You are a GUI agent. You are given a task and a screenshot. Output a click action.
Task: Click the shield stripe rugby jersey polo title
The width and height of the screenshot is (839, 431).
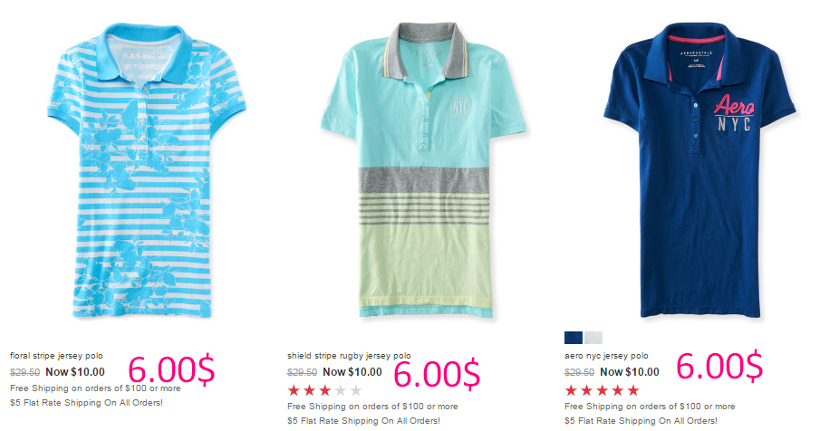349,356
